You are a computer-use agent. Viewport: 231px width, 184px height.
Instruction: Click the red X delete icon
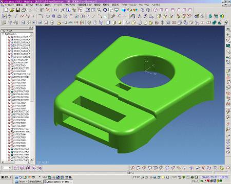click(x=48, y=10)
